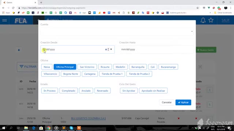The image size is (234, 131).
Task: Toggle the Ricaurte office filter
Action: tap(105, 67)
